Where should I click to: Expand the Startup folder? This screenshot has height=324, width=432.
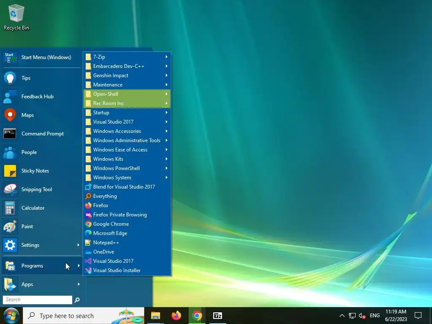coord(127,112)
